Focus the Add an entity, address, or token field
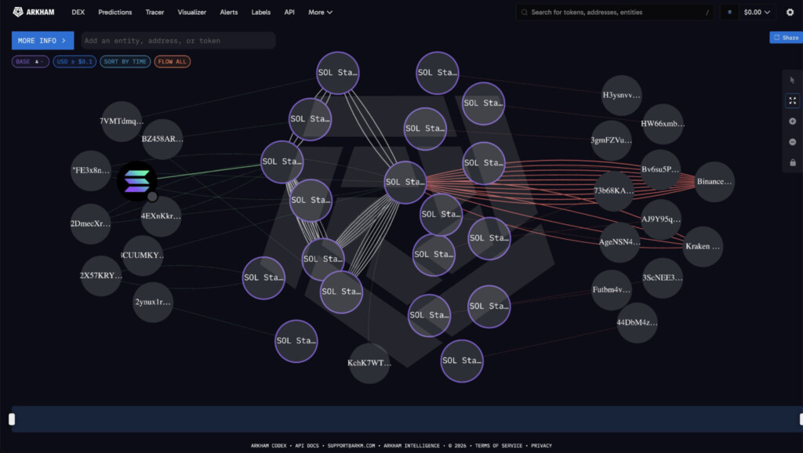This screenshot has width=803, height=453. click(x=178, y=41)
